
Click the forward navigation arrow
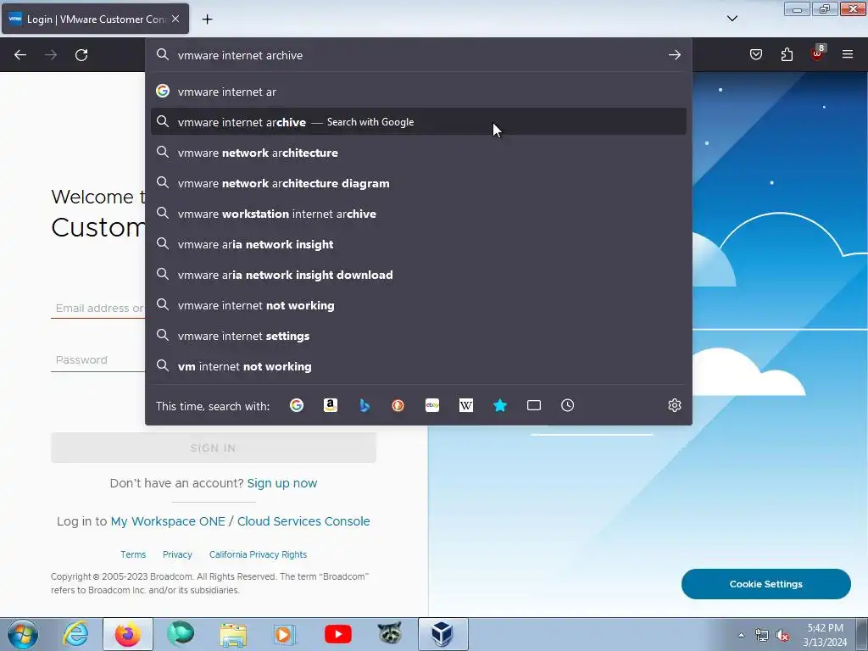click(51, 55)
